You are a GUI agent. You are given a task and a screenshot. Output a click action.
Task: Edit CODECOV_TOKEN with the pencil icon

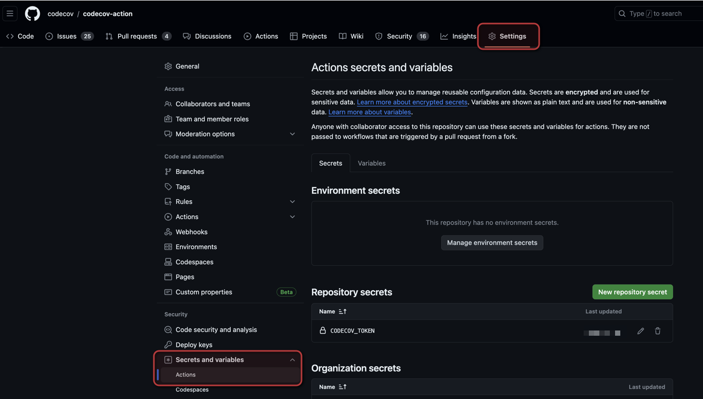coord(640,331)
